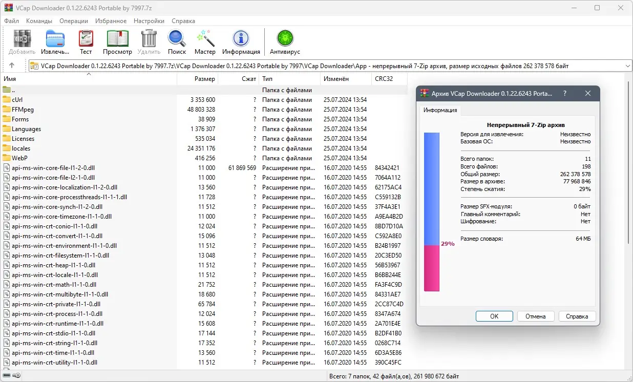Open the Справка menu

pyautogui.click(x=183, y=21)
